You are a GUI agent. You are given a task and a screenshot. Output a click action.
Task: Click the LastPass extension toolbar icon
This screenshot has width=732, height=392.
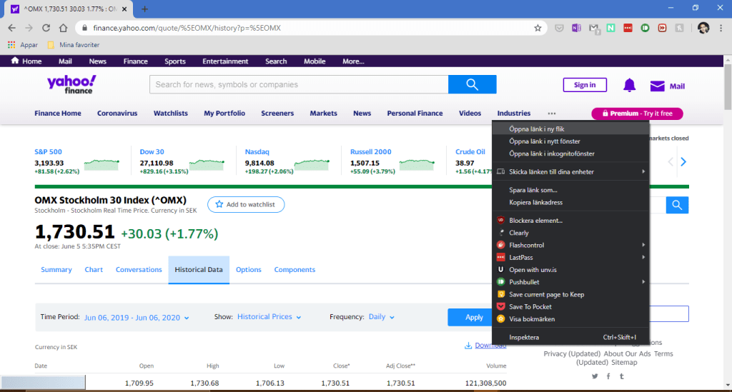point(628,28)
